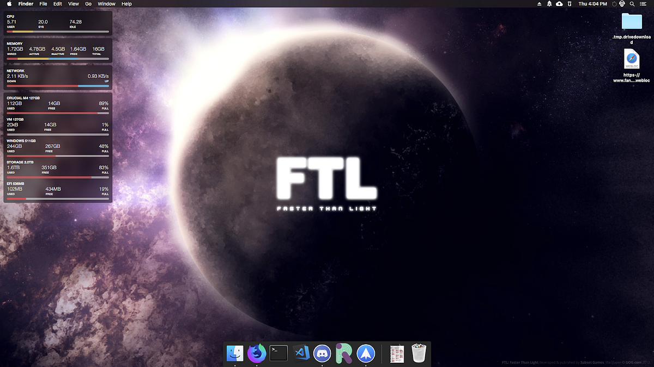Click the NETWORK widget title

[16, 71]
